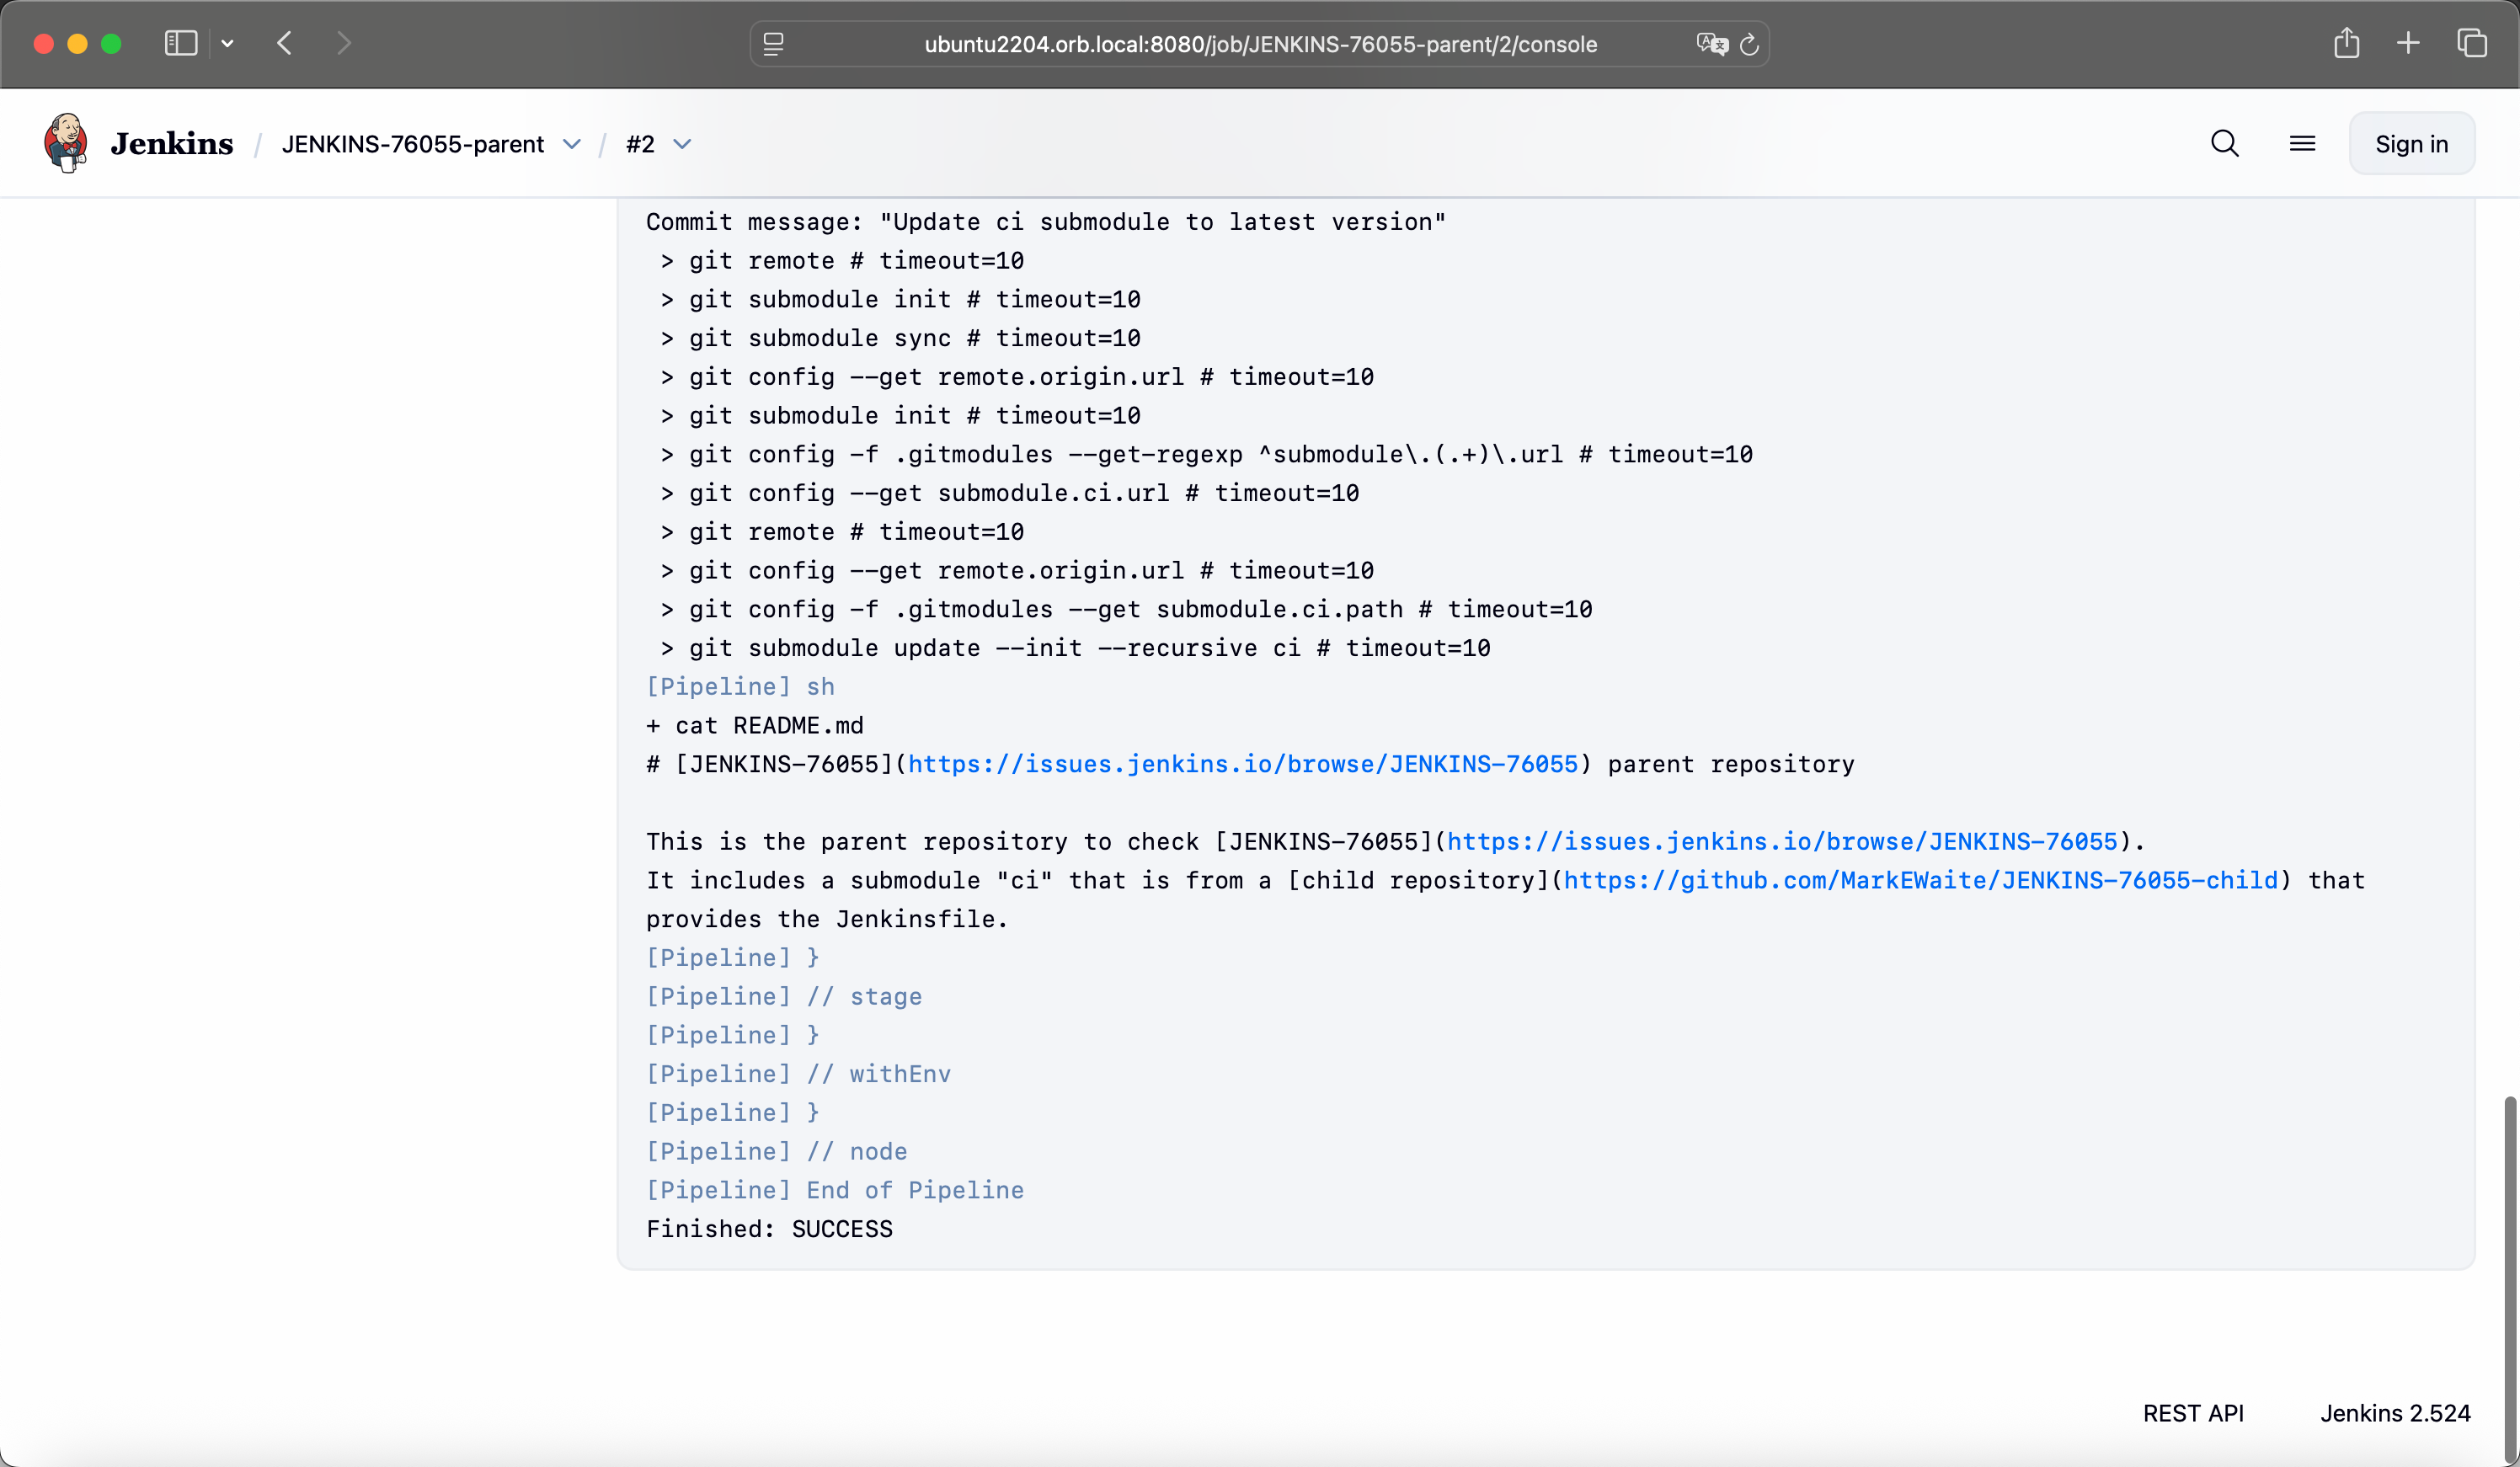Go forward with the browser forward arrow
This screenshot has width=2520, height=1467.
[x=344, y=43]
